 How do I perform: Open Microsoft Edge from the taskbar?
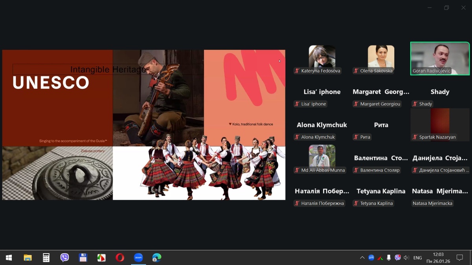[157, 258]
